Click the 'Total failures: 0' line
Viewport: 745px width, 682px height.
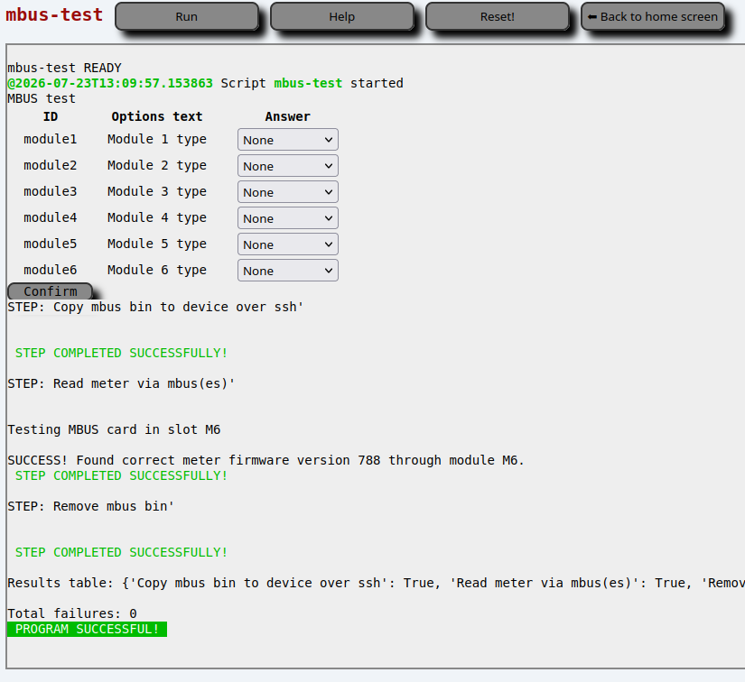click(x=72, y=613)
